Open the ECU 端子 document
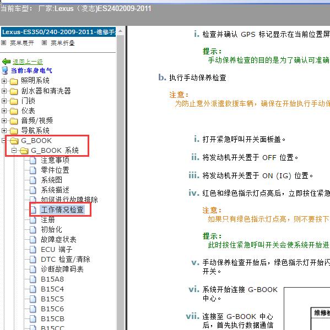The height and width of the screenshot is (330, 330). click(x=57, y=249)
